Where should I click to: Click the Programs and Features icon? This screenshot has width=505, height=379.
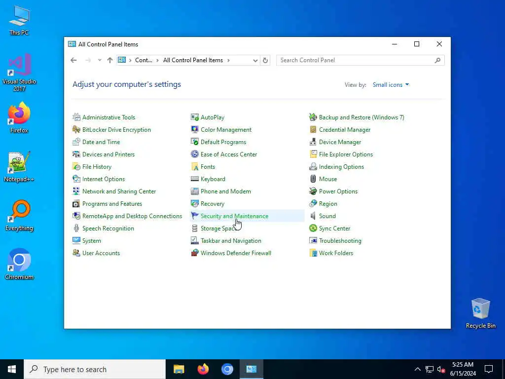click(76, 204)
